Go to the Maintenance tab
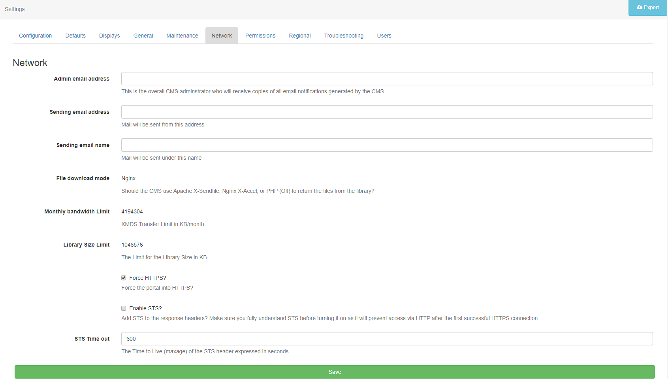 (182, 36)
